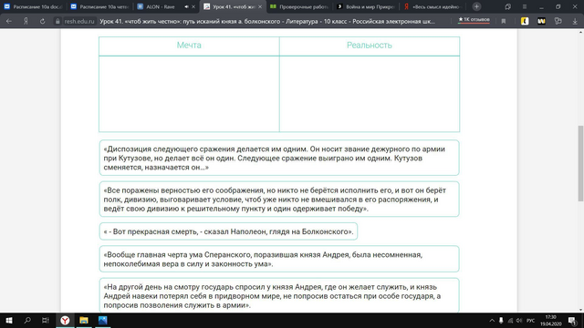
Task: Open browser downloads with the arrow icon
Action: [575, 21]
